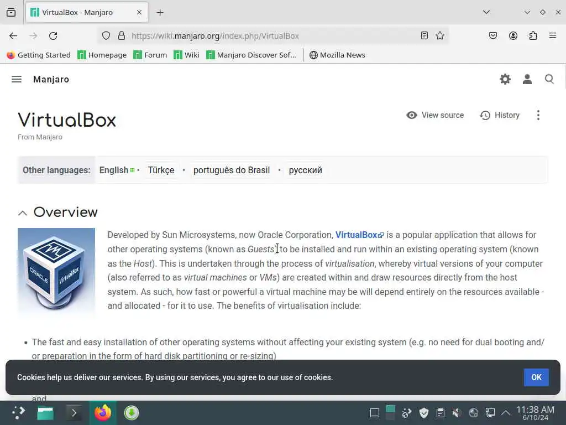The width and height of the screenshot is (566, 425).
Task: Expand hidden system tray icons
Action: tap(506, 413)
